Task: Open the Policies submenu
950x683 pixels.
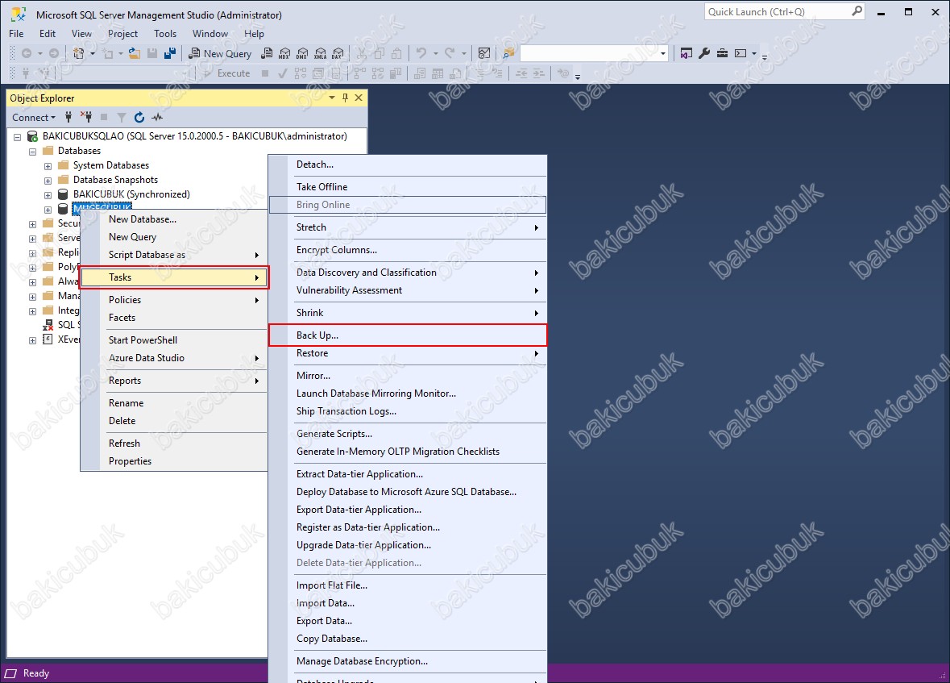Action: 175,300
